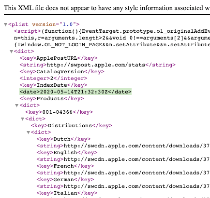The width and height of the screenshot is (210, 198).
Task: Collapse the dict under key 001-04366
Action: [x=22, y=119]
